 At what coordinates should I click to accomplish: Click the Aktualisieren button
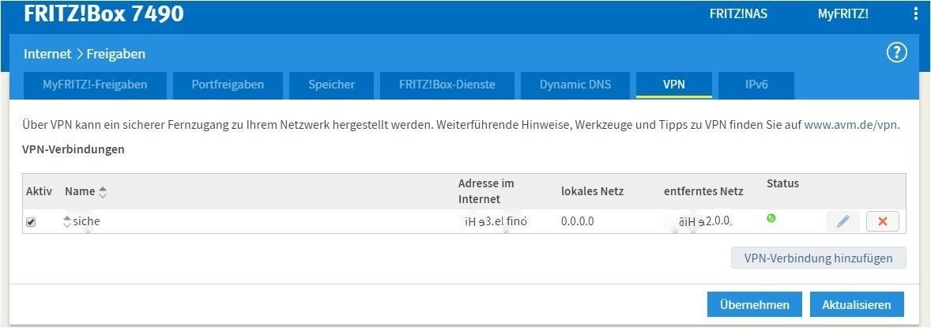[857, 305]
